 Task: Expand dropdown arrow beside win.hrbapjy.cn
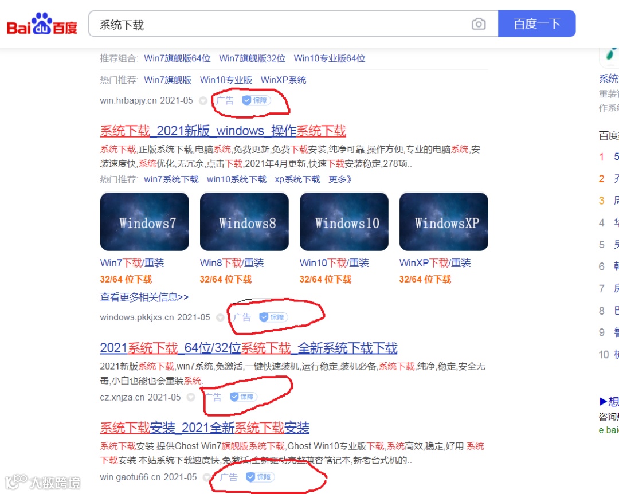click(203, 101)
